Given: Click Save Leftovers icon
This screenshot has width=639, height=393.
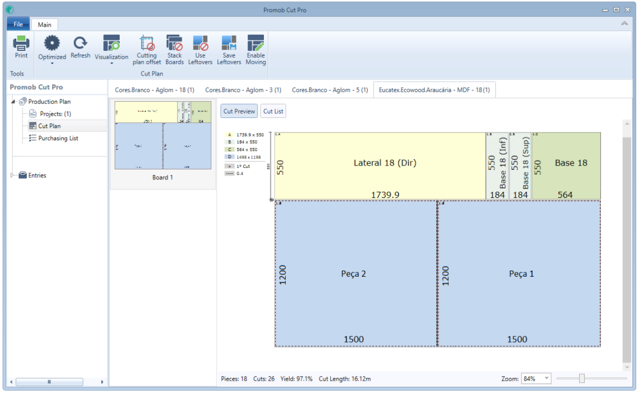Looking at the screenshot, I should 229,43.
